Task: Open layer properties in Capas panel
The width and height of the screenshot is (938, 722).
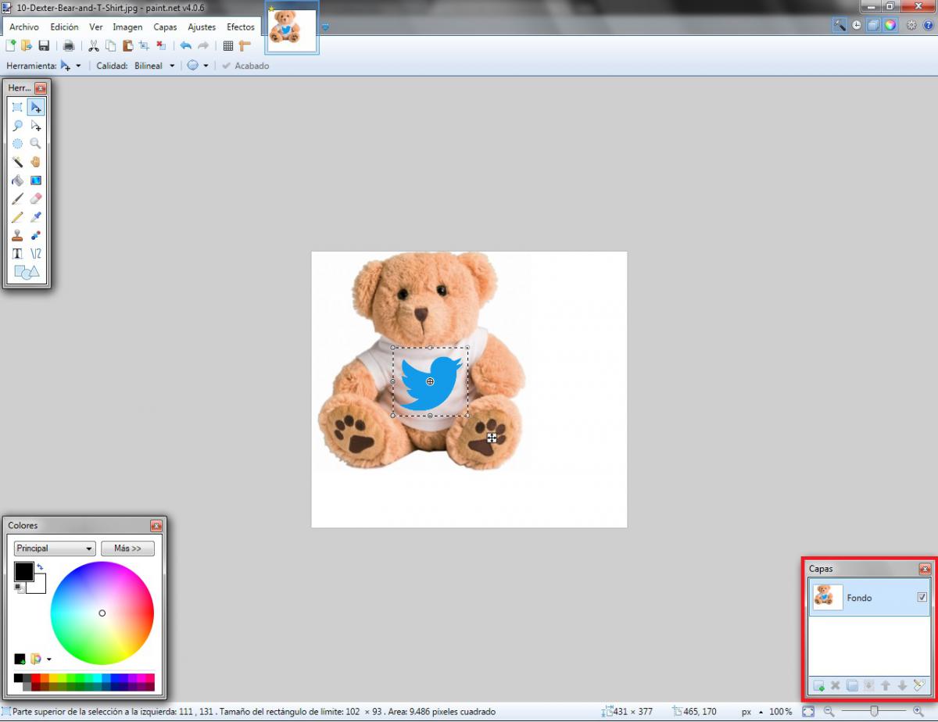Action: 918,685
